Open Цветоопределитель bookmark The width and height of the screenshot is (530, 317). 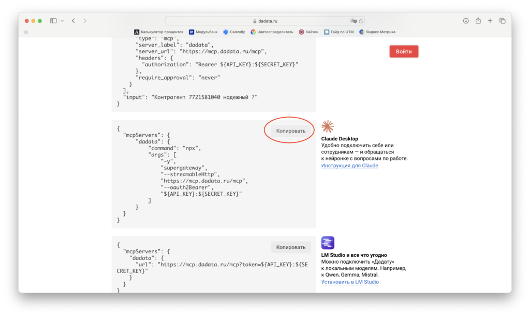[x=272, y=32]
